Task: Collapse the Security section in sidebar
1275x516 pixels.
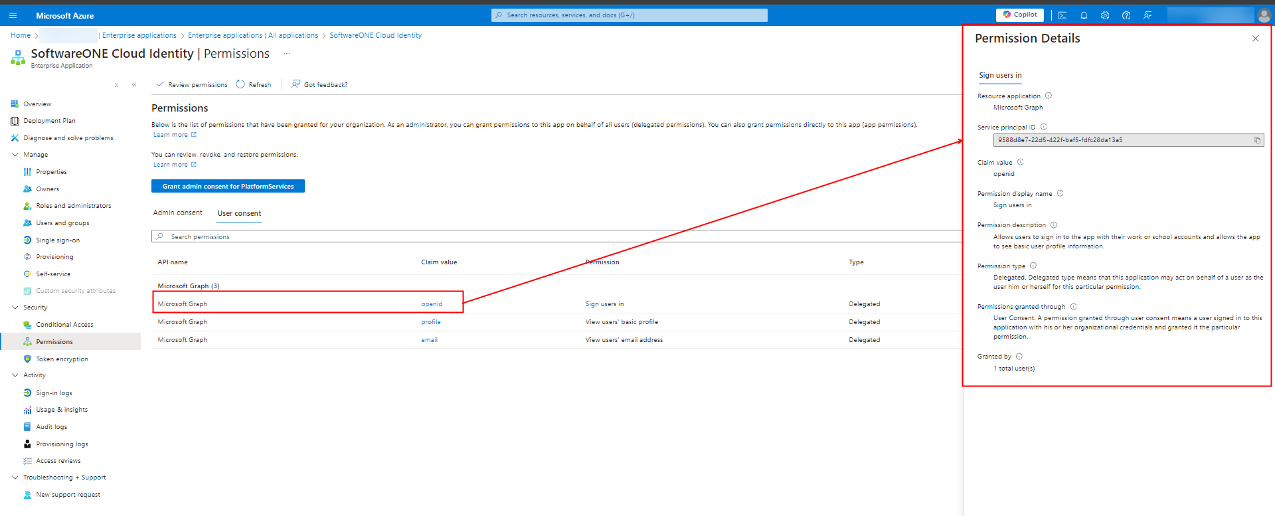Action: [15, 307]
